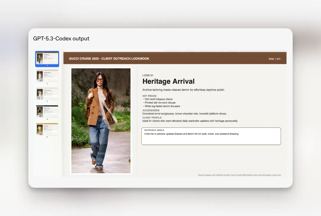This screenshot has width=321, height=216.
Task: Click 'Wide-leg faded denim trousers' bullet
Action: [x=161, y=106]
